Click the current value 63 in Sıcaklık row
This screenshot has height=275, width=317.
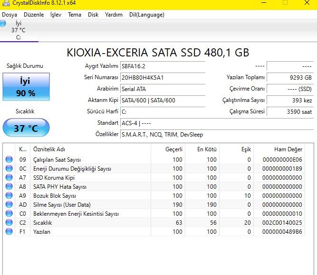(179, 222)
